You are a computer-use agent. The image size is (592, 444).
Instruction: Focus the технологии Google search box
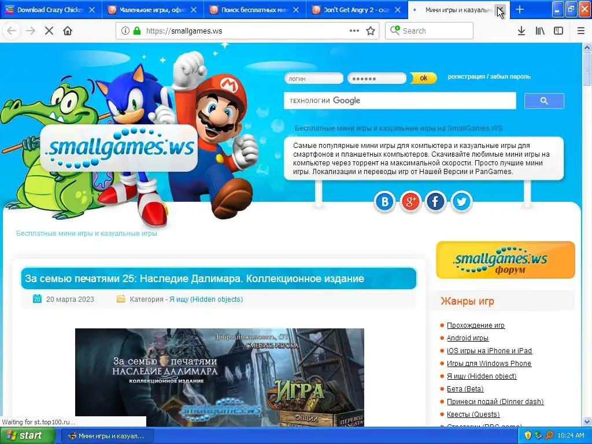pos(400,101)
